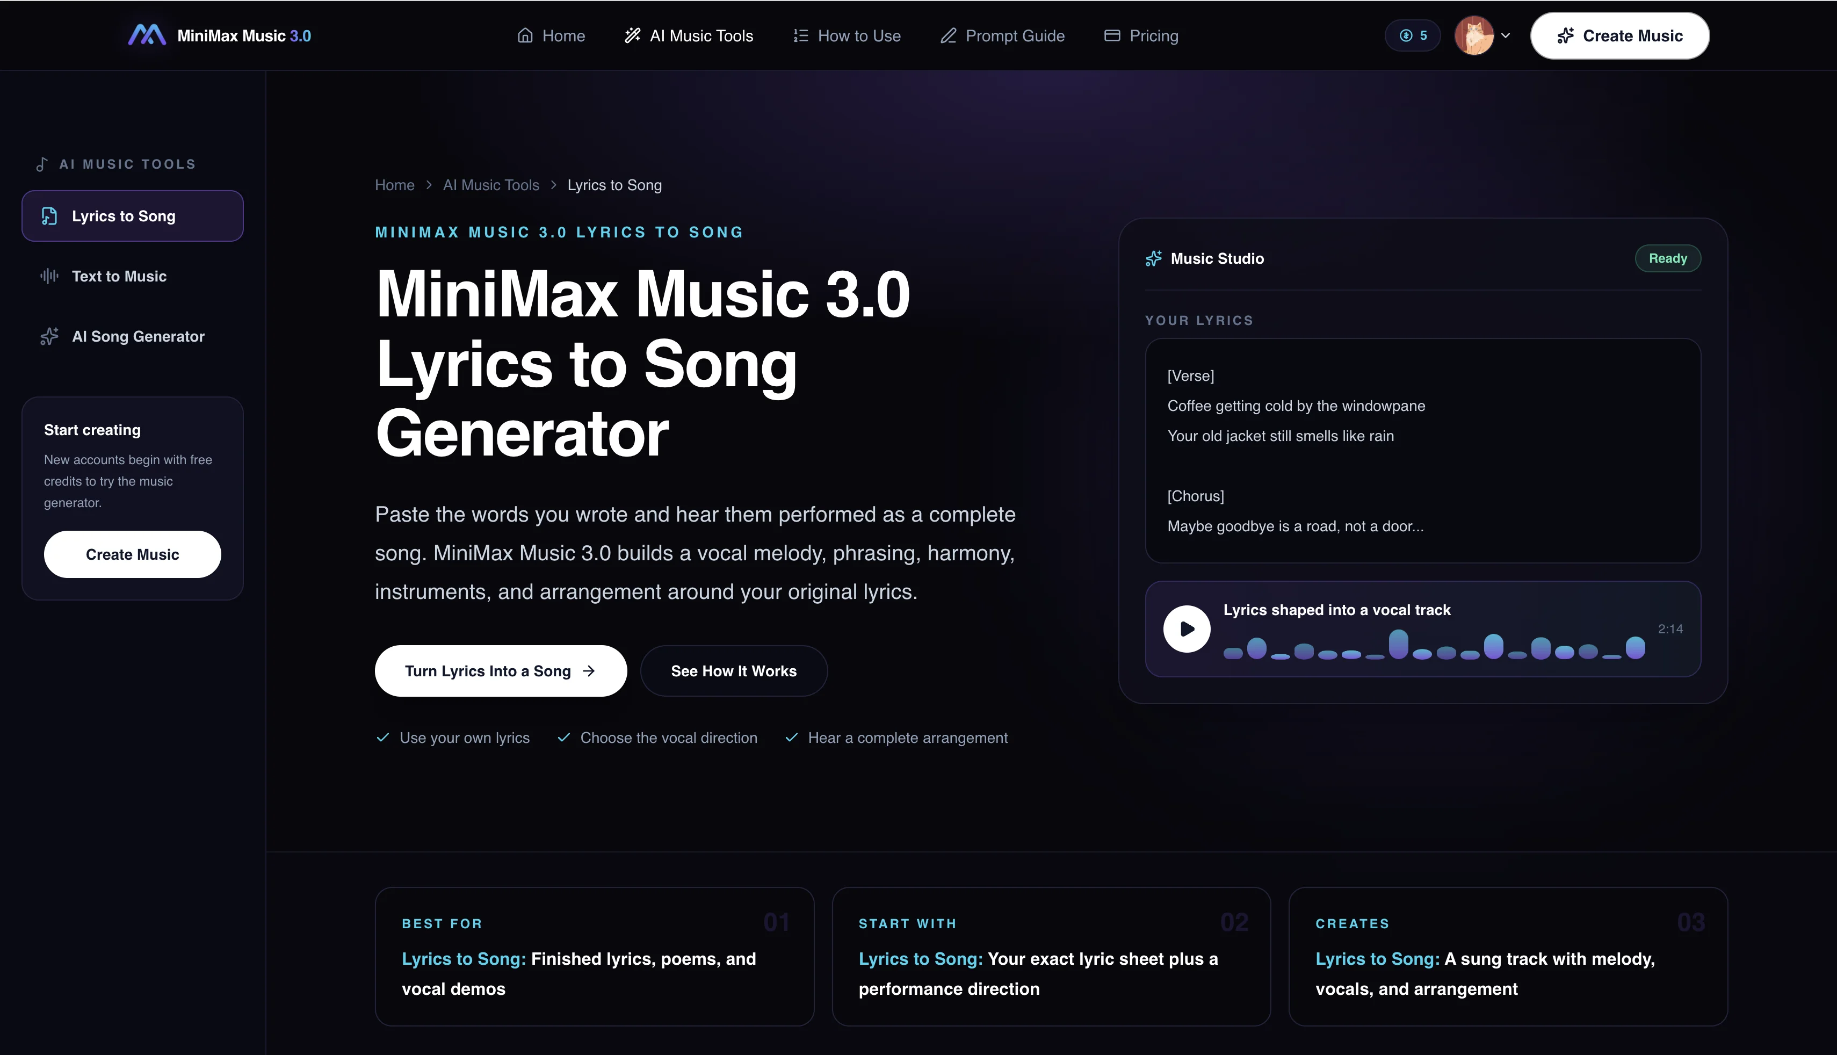Click the user avatar picture
This screenshot has width=1837, height=1055.
point(1474,35)
